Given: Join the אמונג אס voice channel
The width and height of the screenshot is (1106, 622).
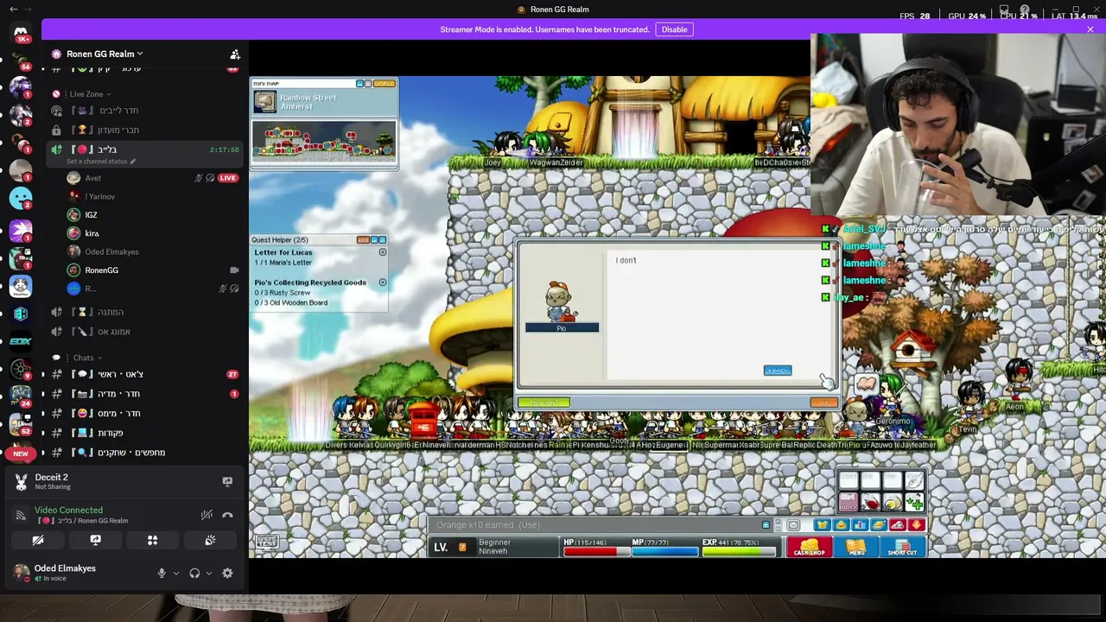Looking at the screenshot, I should pyautogui.click(x=145, y=332).
